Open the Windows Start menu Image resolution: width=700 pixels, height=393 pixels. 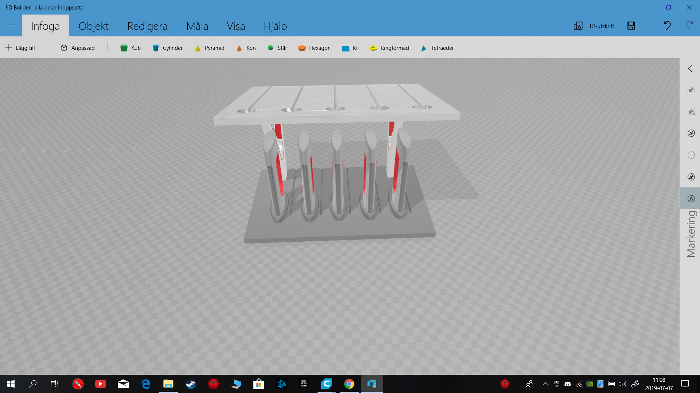pyautogui.click(x=11, y=384)
